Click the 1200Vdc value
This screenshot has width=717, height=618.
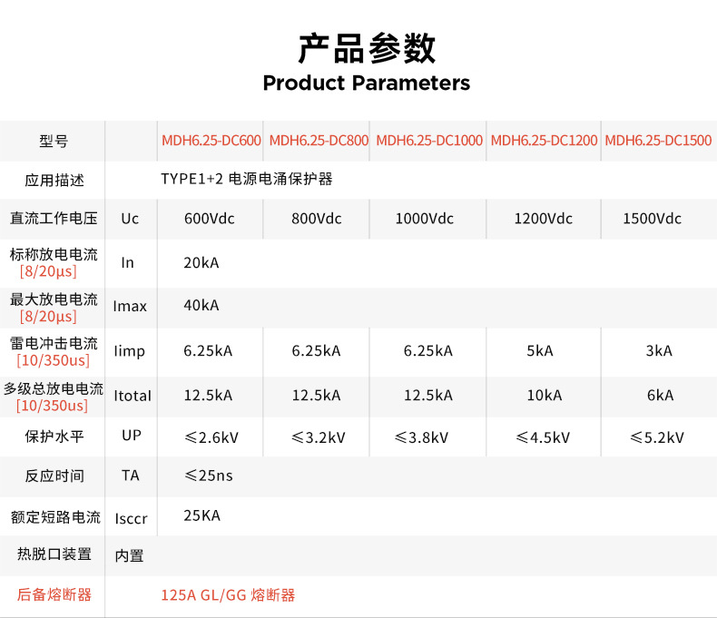(x=544, y=219)
